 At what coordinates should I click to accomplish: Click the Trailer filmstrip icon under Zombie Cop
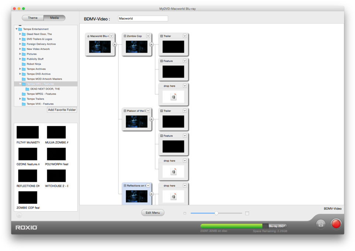pos(161,36)
